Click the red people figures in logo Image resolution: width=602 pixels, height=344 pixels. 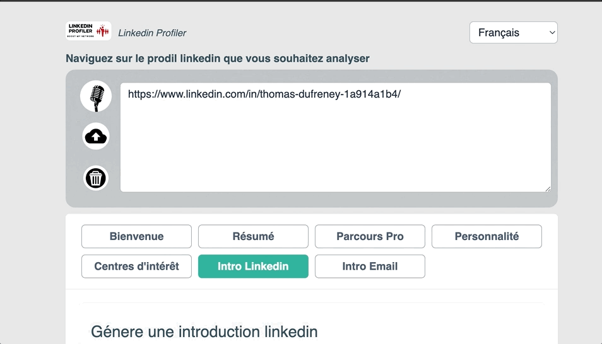coord(103,31)
